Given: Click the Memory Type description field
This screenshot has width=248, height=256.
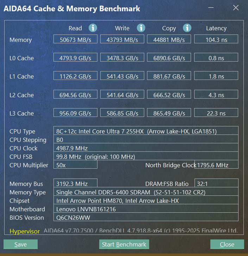Looking at the screenshot, I should tap(146, 192).
